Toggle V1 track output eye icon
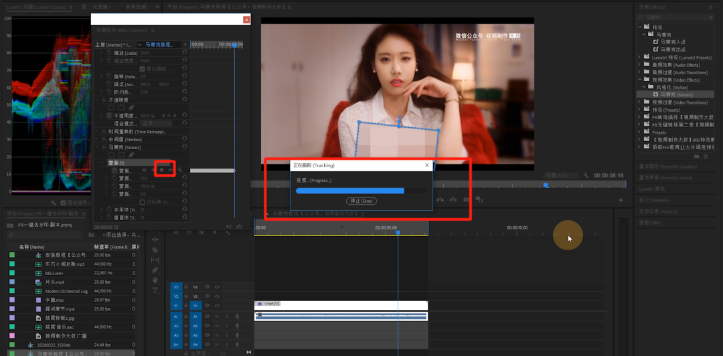 tap(217, 305)
